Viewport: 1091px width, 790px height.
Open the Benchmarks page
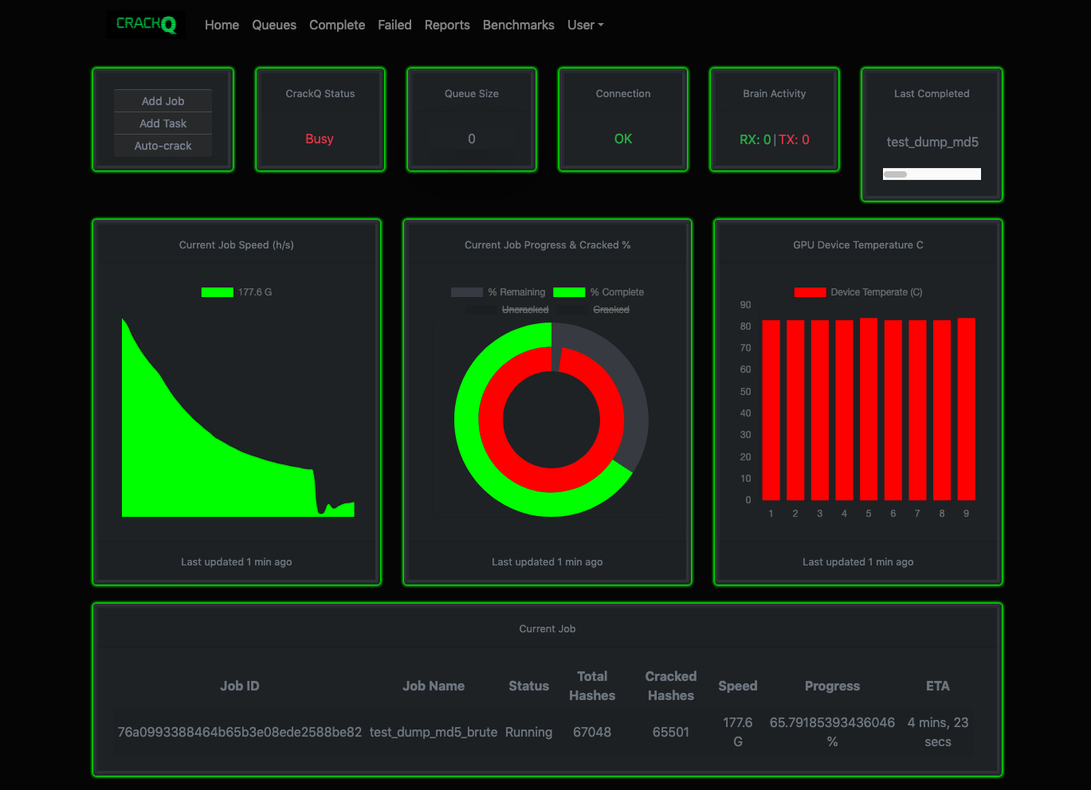coord(518,25)
